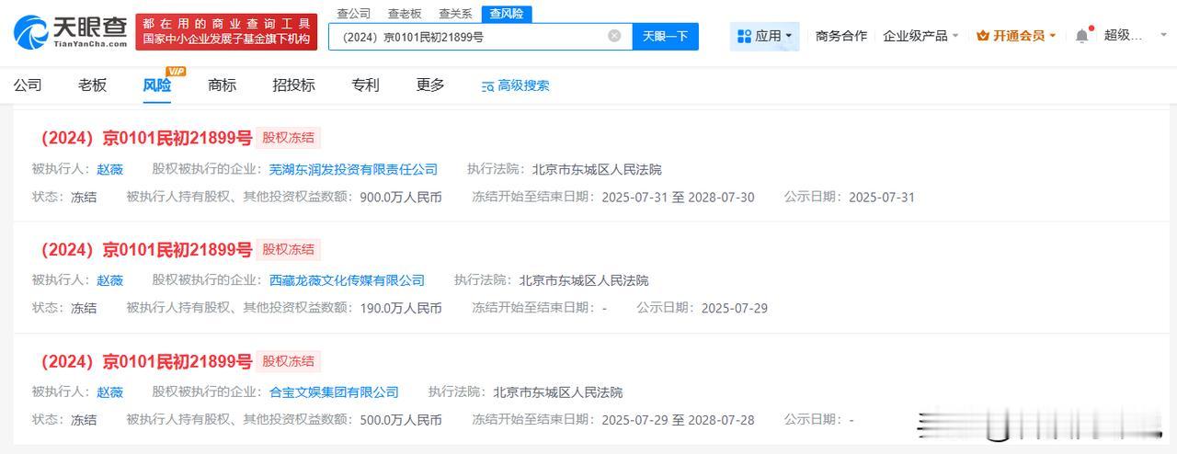Open the TianYanCha logo homepage
The height and width of the screenshot is (454, 1177).
click(x=70, y=31)
